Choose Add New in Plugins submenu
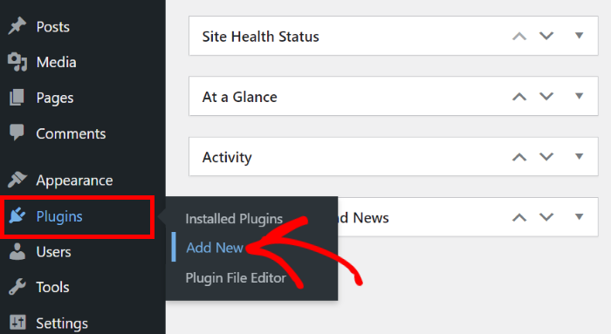 click(215, 248)
